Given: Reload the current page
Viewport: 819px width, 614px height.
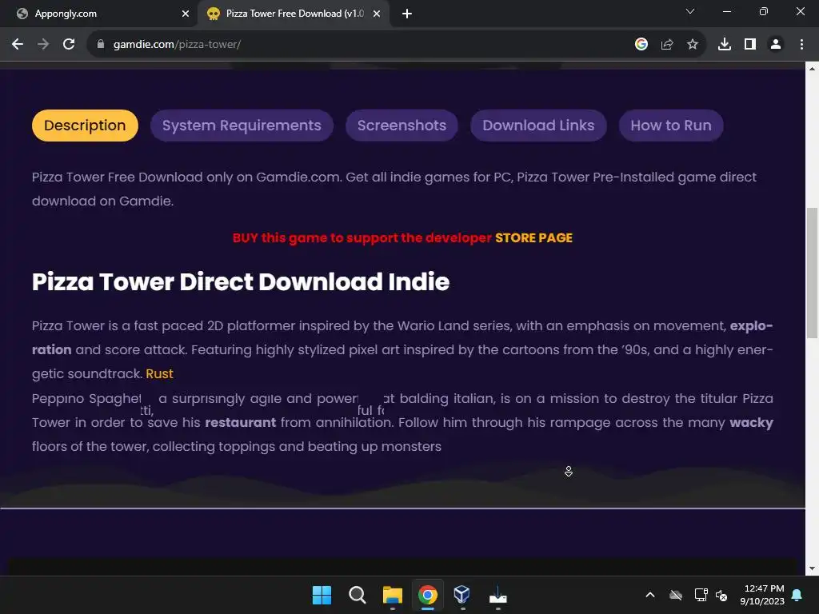Looking at the screenshot, I should click(69, 45).
